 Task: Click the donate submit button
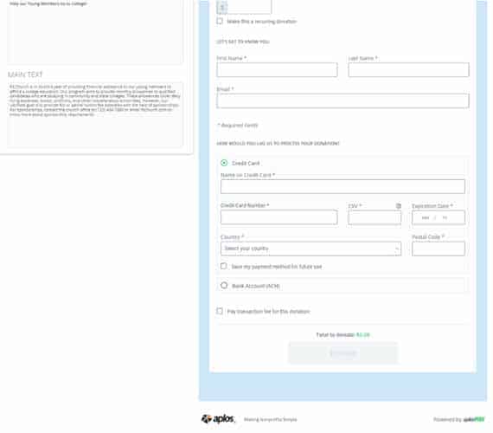(x=343, y=353)
